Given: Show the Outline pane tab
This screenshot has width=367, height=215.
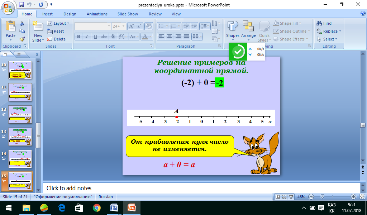Looking at the screenshot, I should pyautogui.click(x=19, y=54).
